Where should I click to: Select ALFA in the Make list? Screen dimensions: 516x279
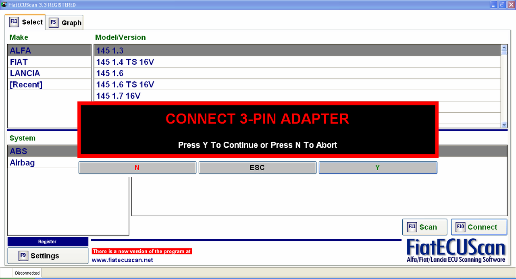49,50
